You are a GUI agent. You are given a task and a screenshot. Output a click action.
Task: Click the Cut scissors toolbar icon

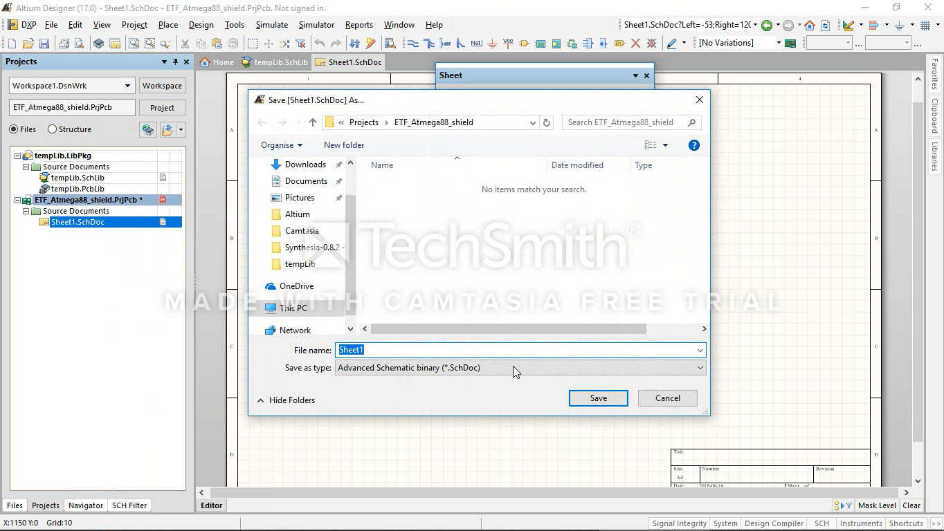[x=185, y=44]
